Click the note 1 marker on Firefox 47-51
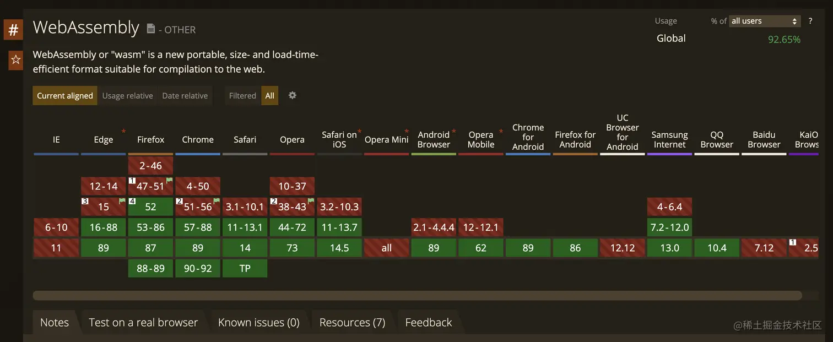 [132, 181]
